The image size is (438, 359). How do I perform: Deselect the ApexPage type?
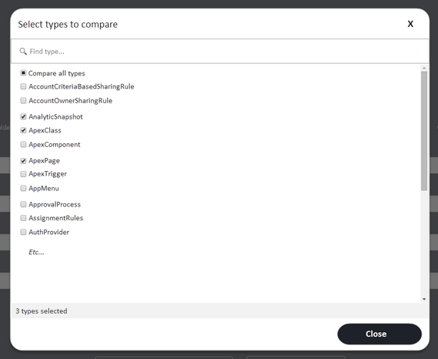(x=23, y=161)
